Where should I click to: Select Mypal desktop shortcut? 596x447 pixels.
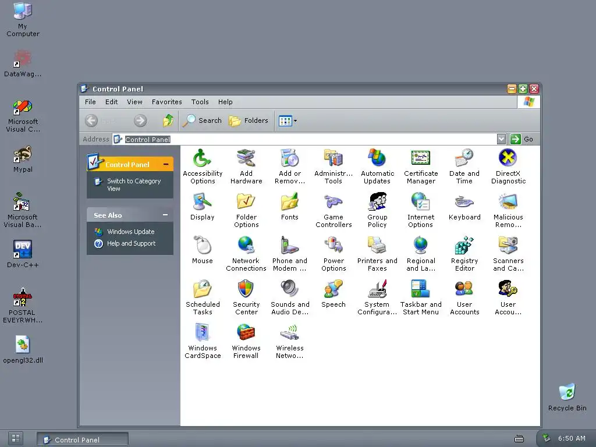coord(23,159)
